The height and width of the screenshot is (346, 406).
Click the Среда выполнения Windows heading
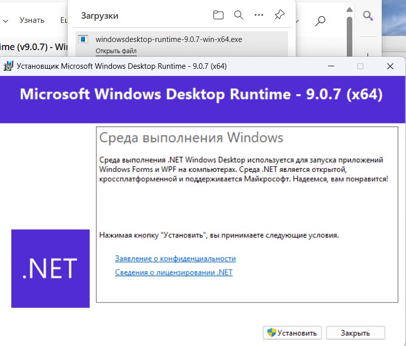pos(191,138)
